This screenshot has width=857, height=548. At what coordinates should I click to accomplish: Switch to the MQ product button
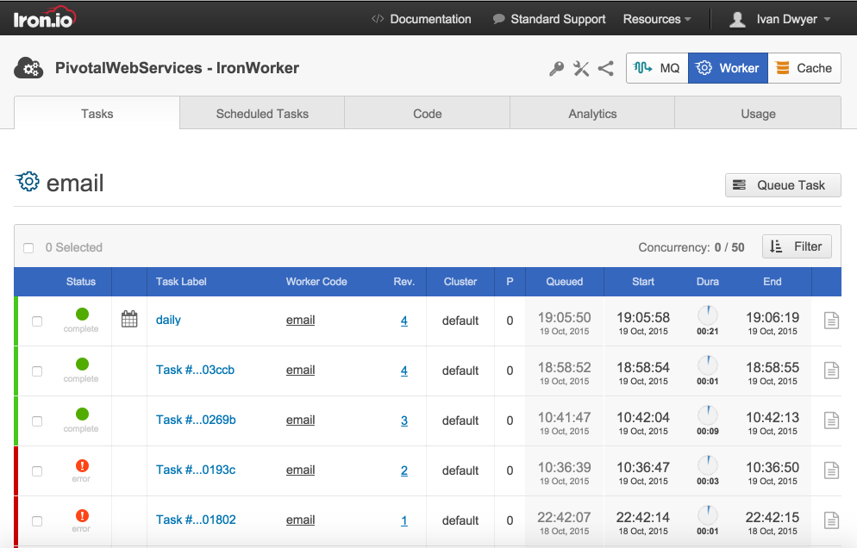657,68
